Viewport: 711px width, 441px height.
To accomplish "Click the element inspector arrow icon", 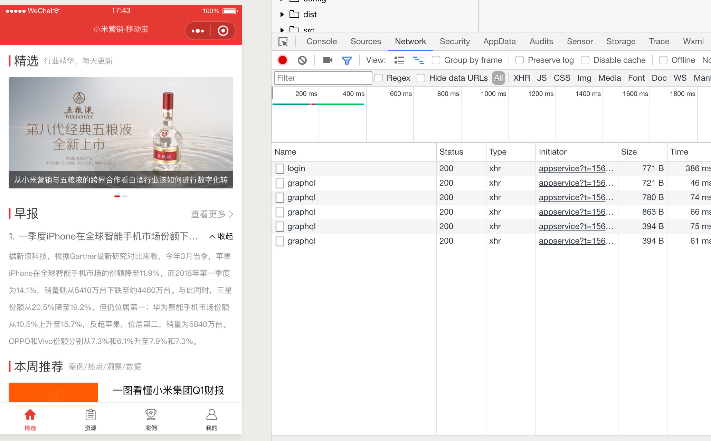I will pyautogui.click(x=283, y=42).
